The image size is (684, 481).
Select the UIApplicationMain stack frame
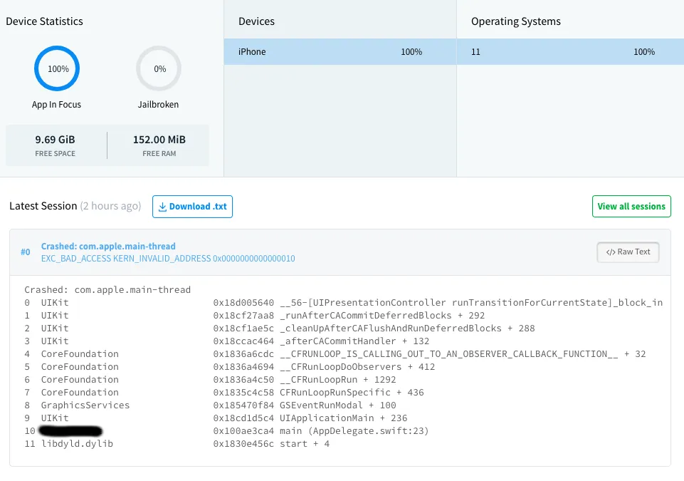(x=344, y=418)
